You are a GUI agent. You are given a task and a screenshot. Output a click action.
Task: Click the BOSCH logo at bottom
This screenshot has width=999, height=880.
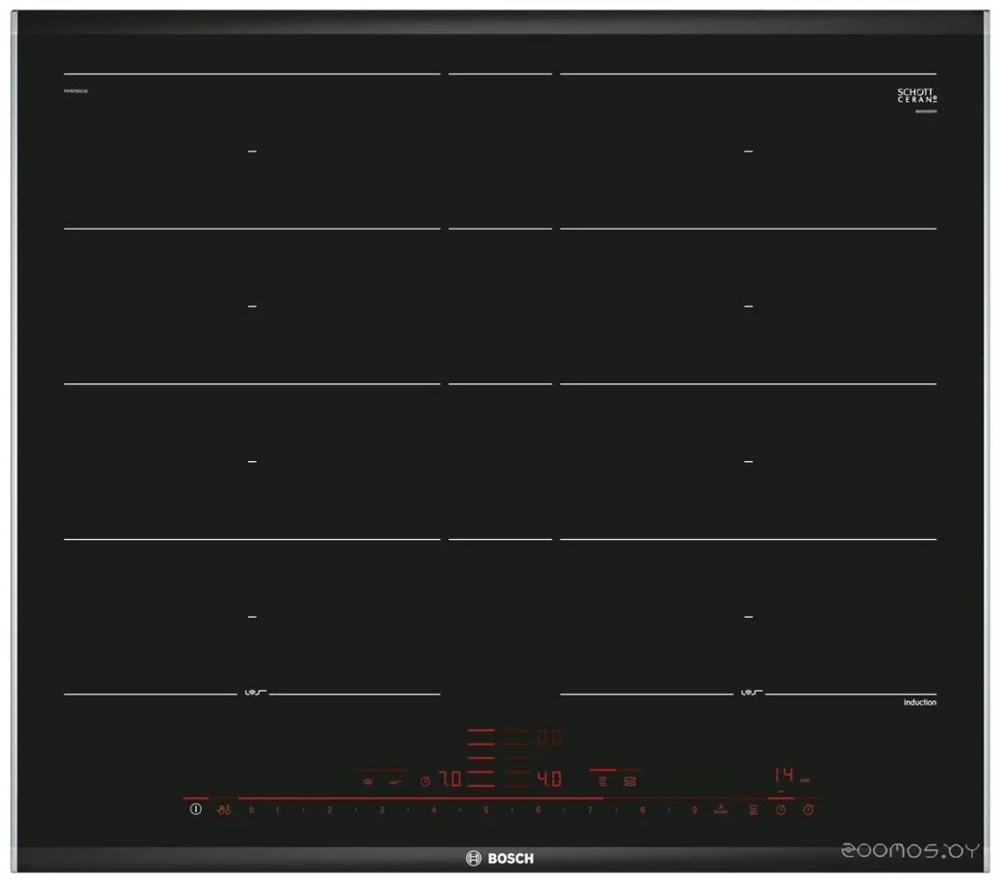coord(500,858)
